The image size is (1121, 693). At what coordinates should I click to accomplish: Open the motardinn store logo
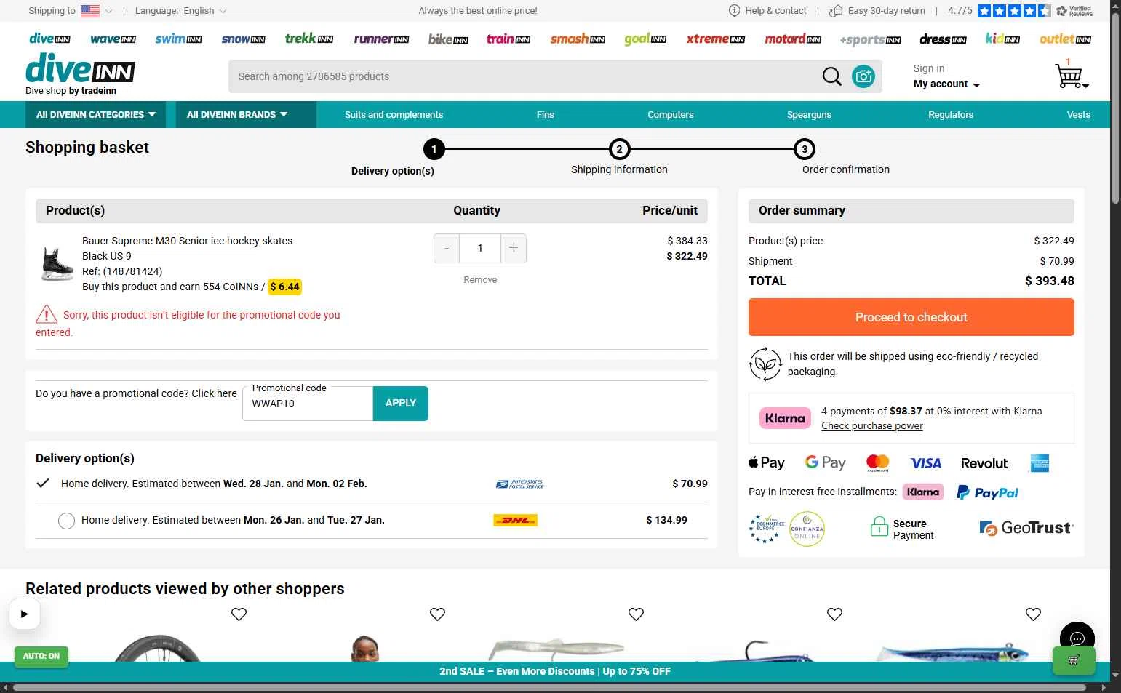793,39
